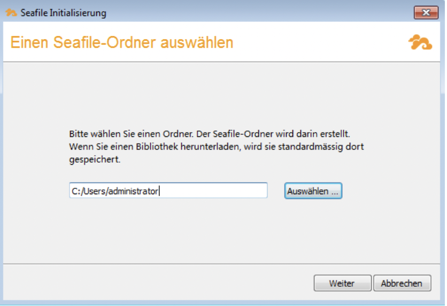Click on 'C:' at the start of the path

point(75,191)
